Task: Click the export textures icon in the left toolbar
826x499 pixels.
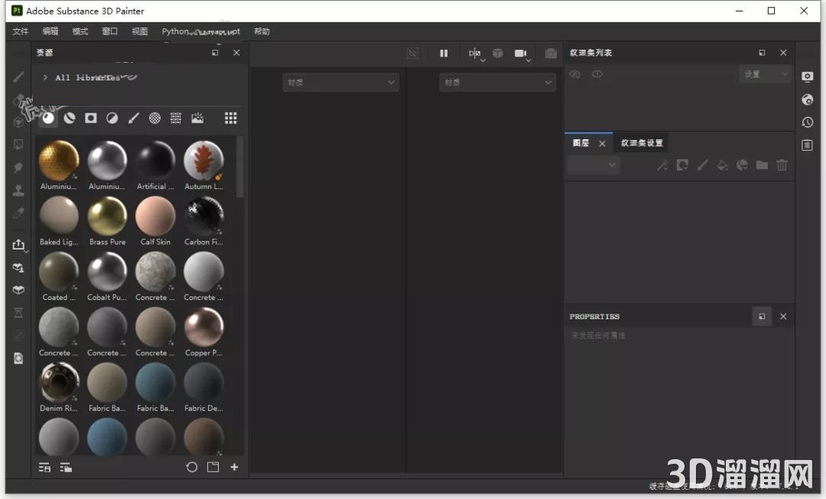Action: (x=19, y=245)
